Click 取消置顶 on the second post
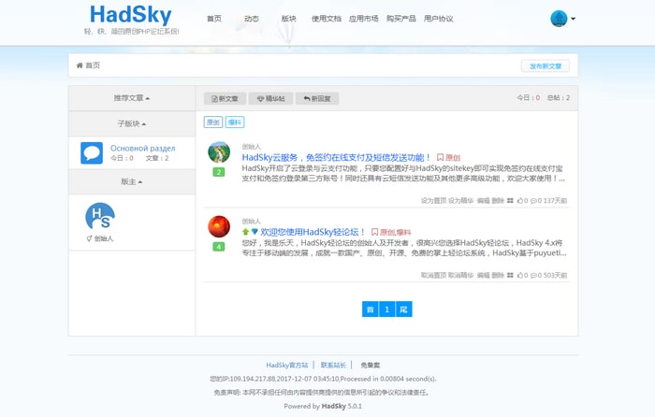Screen dimensions: 655x417 point(433,276)
